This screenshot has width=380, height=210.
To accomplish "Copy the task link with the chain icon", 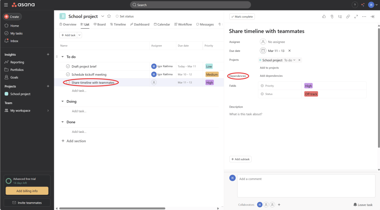I will tap(348, 17).
